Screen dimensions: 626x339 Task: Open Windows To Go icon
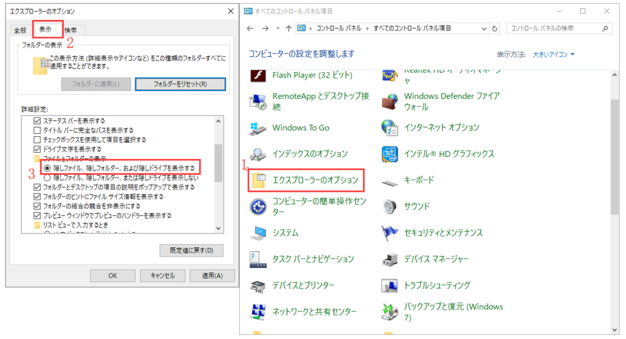pos(258,128)
